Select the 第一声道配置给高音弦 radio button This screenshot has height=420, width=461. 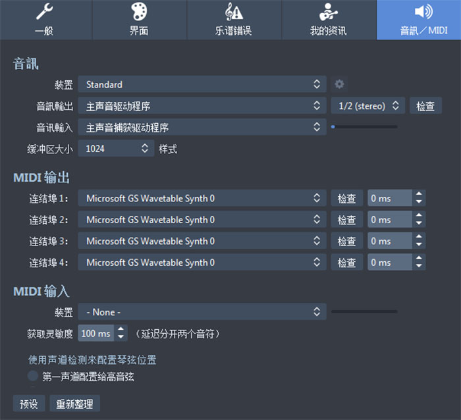tap(33, 376)
